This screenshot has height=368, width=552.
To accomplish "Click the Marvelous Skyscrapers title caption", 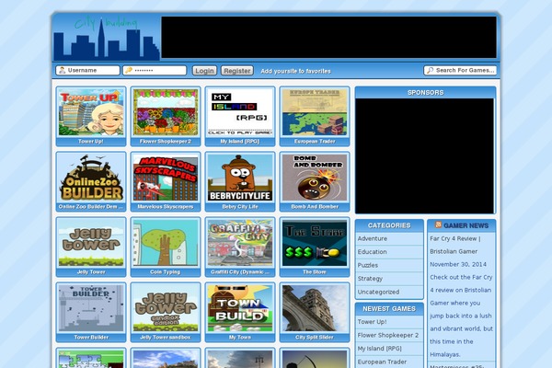I will tap(165, 207).
